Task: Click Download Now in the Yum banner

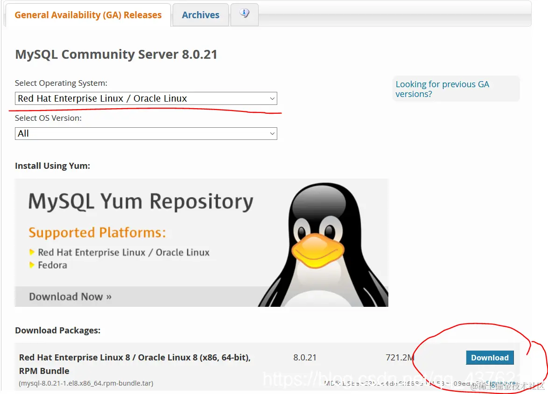Action: tap(70, 297)
